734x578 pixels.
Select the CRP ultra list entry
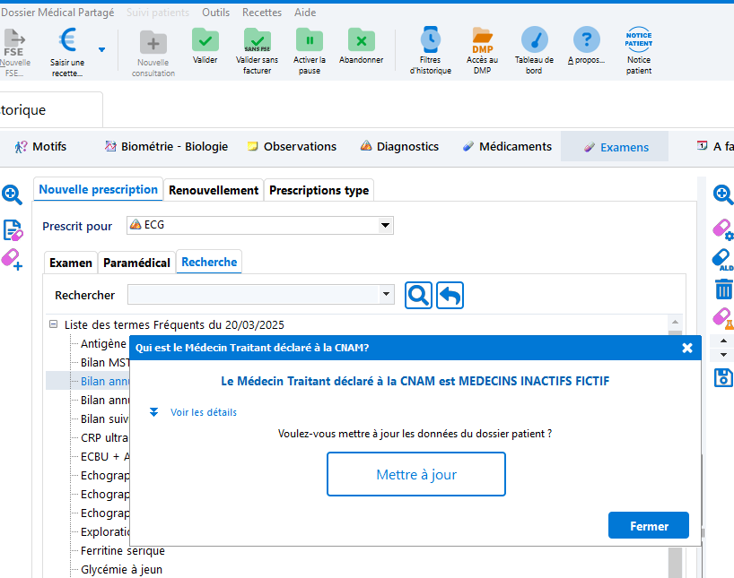coord(104,437)
